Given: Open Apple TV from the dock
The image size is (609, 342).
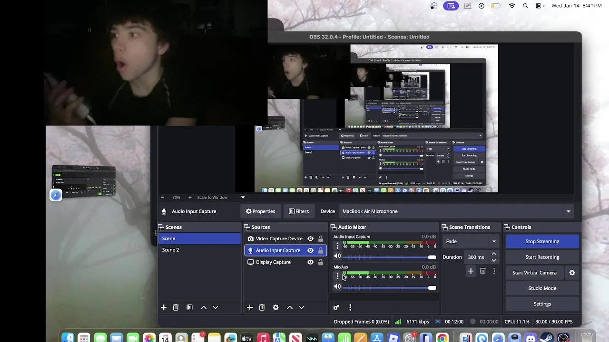Looking at the screenshot, I should coord(246,338).
